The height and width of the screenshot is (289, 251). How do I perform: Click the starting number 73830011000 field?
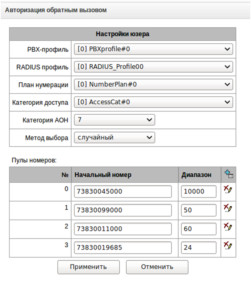pyautogui.click(x=123, y=229)
